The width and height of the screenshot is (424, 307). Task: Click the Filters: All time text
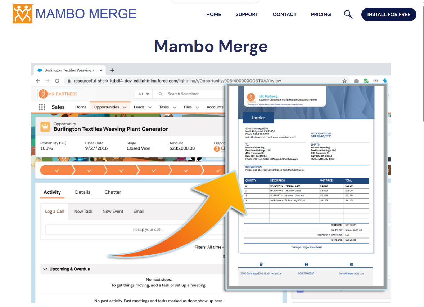point(208,247)
